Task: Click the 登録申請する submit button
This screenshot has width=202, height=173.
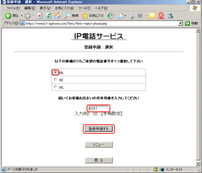Action: [99, 129]
